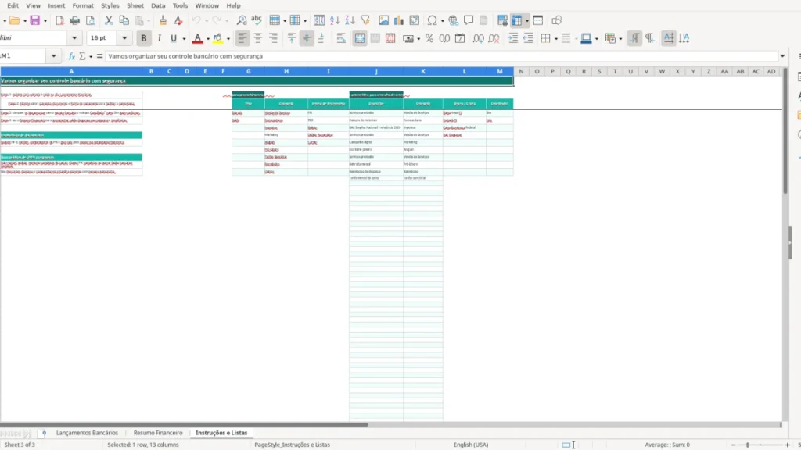The height and width of the screenshot is (450, 801).
Task: Open the highlighting color dropdown arrow
Action: click(228, 39)
